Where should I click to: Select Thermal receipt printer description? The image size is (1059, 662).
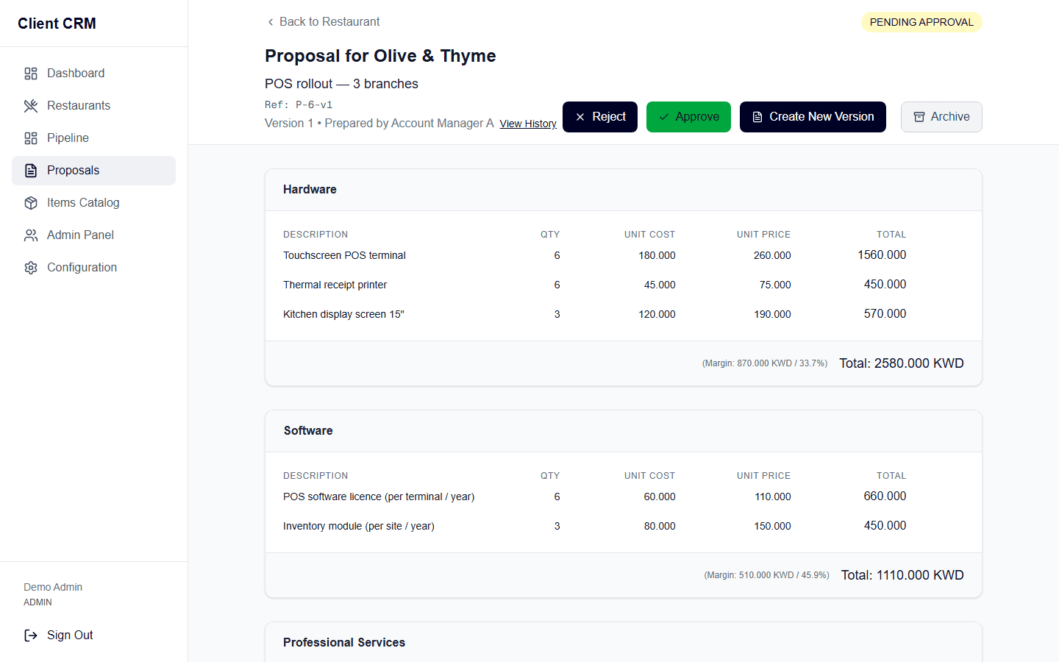(335, 285)
